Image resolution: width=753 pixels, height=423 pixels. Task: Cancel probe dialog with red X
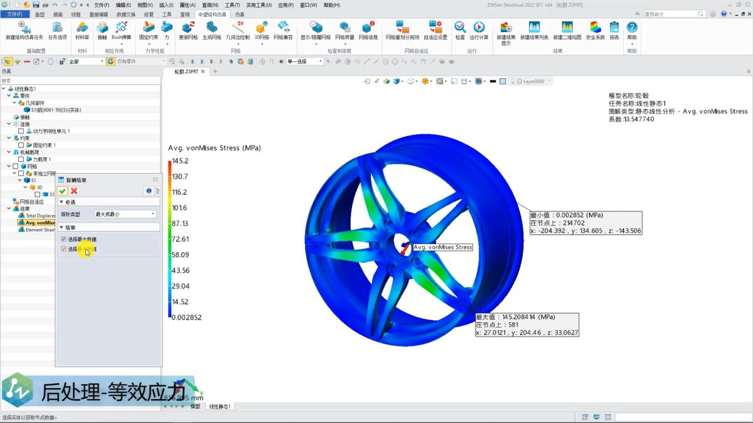pos(74,191)
